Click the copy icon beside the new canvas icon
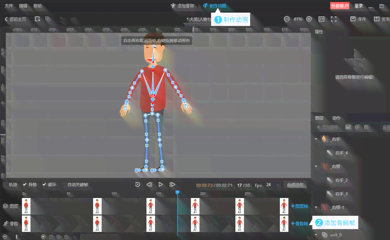This screenshot has height=240, width=390. (x=48, y=19)
